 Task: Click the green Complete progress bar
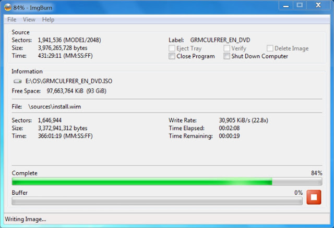click(167, 182)
